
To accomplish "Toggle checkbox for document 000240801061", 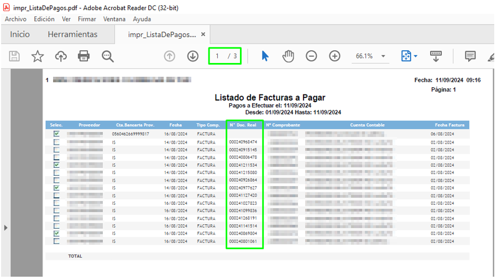I will [x=56, y=241].
